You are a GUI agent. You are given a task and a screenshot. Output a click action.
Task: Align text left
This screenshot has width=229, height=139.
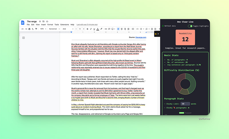[x=118, y=29]
